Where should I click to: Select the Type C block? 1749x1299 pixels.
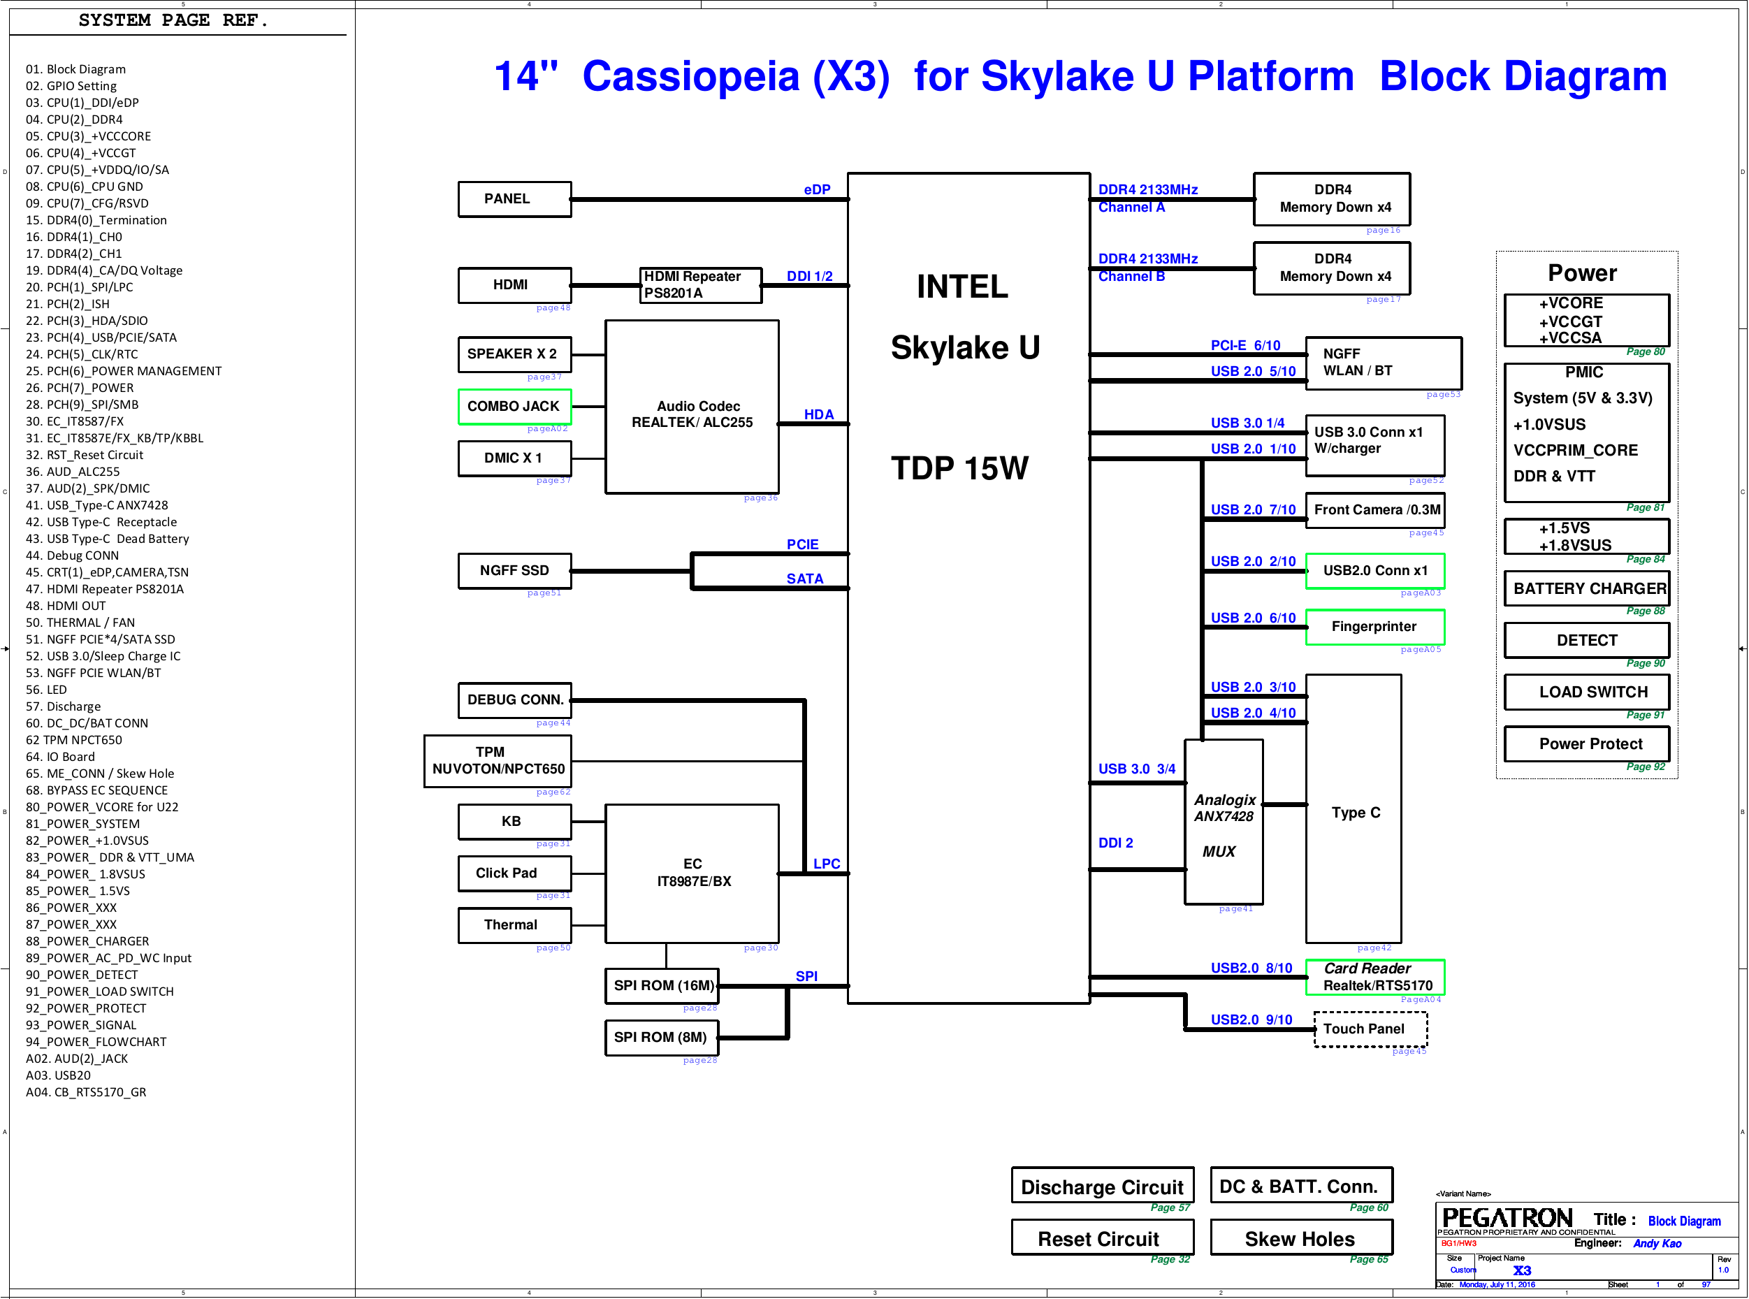click(1354, 809)
